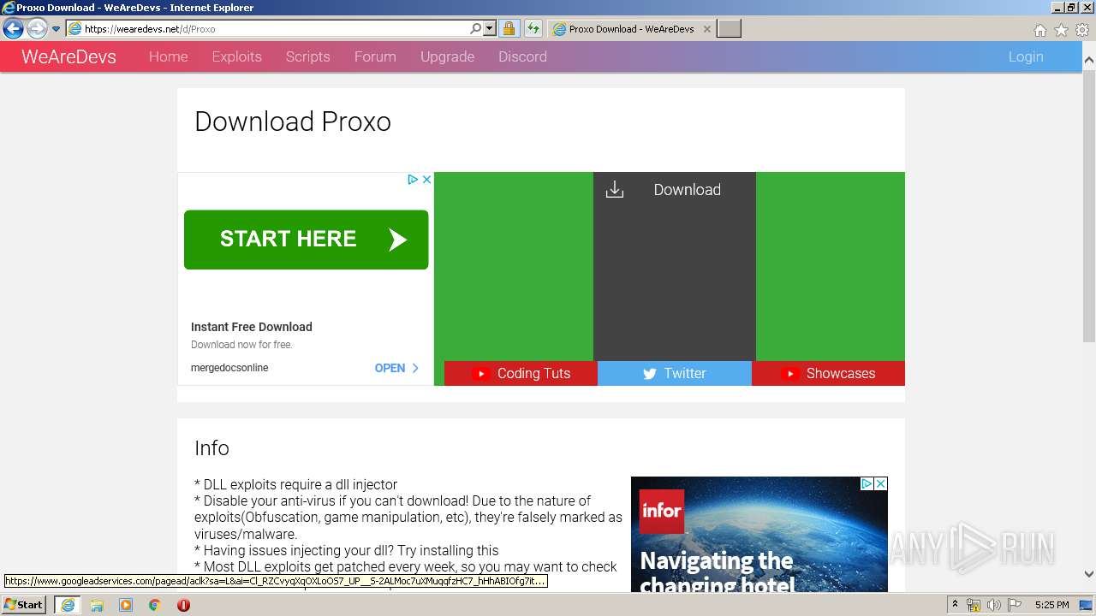The image size is (1096, 616).
Task: Close the infor ad with X
Action: tap(880, 483)
